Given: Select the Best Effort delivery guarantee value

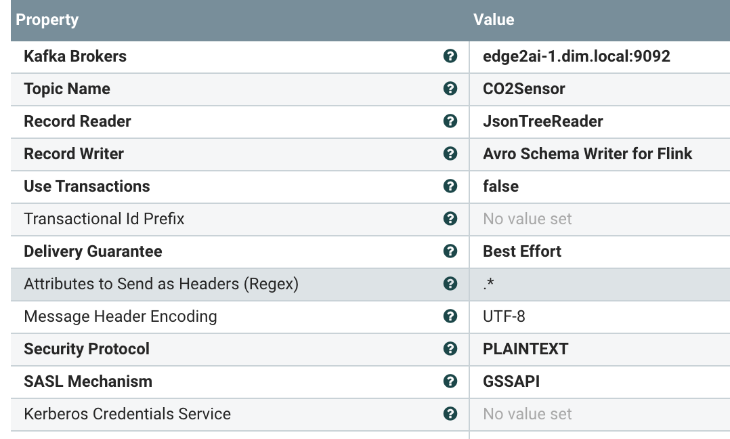Looking at the screenshot, I should tap(521, 251).
